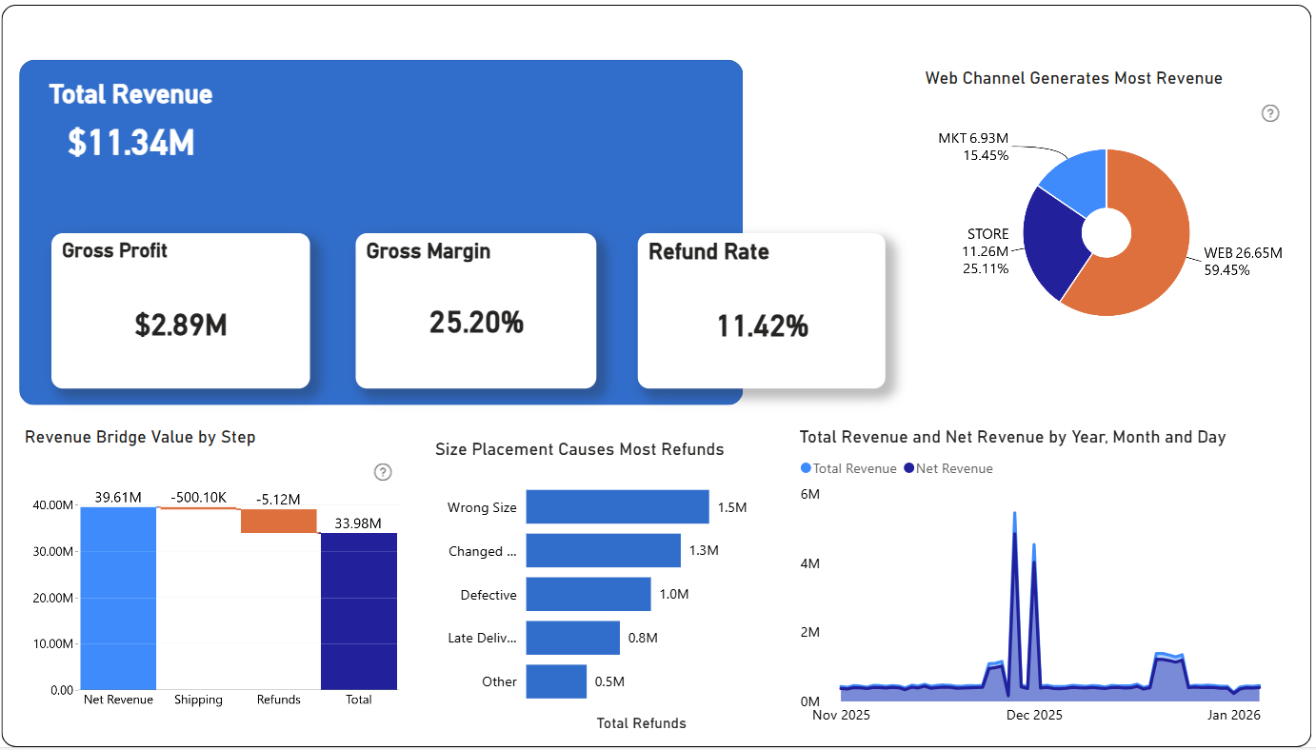Screen dimensions: 1316x750
Task: Click the 11.42% refund rate value
Action: click(x=763, y=326)
